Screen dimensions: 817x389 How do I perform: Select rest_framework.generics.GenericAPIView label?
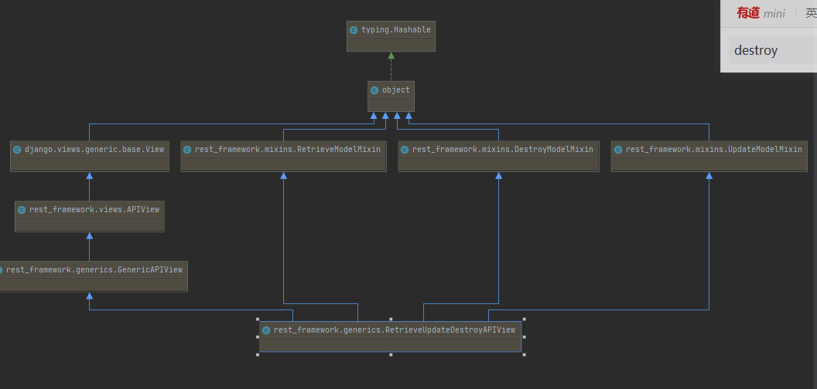pos(94,270)
